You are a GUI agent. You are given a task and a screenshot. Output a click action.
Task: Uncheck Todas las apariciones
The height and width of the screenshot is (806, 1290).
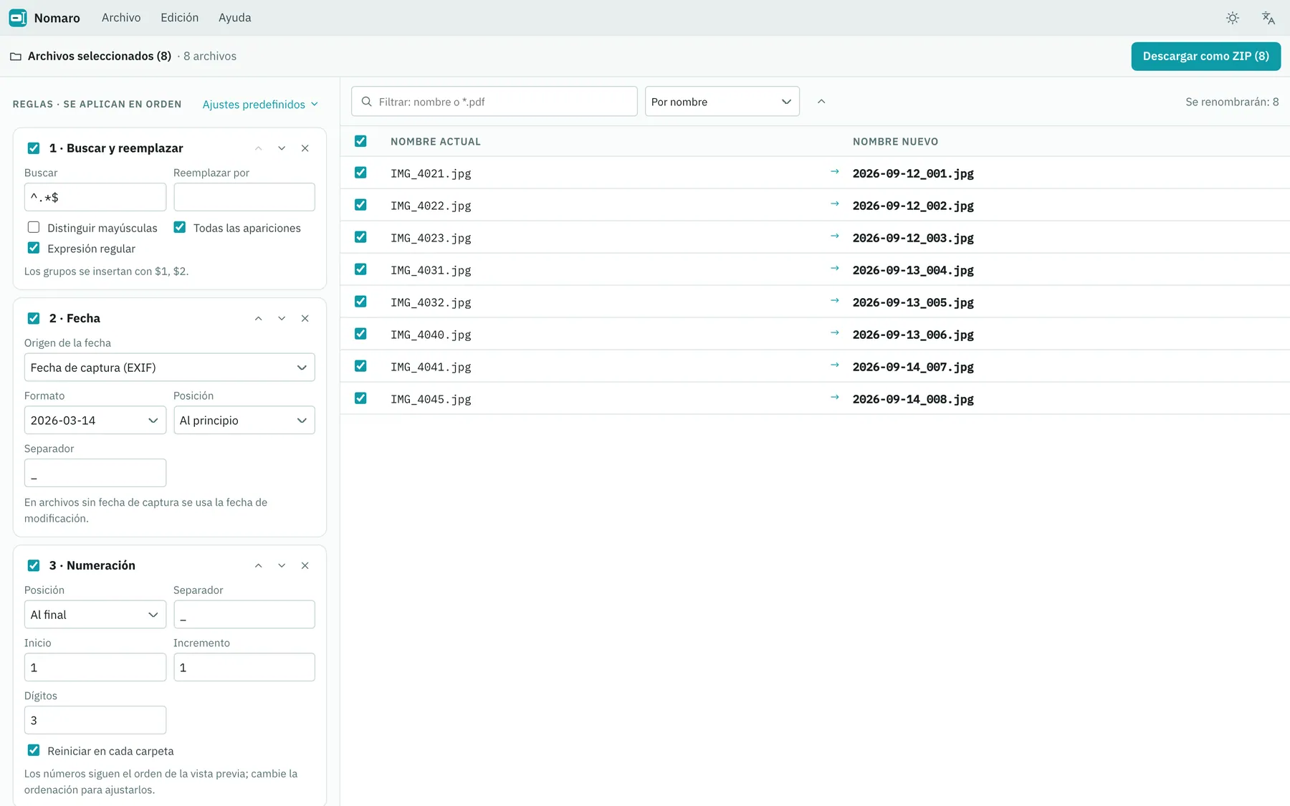coord(180,227)
